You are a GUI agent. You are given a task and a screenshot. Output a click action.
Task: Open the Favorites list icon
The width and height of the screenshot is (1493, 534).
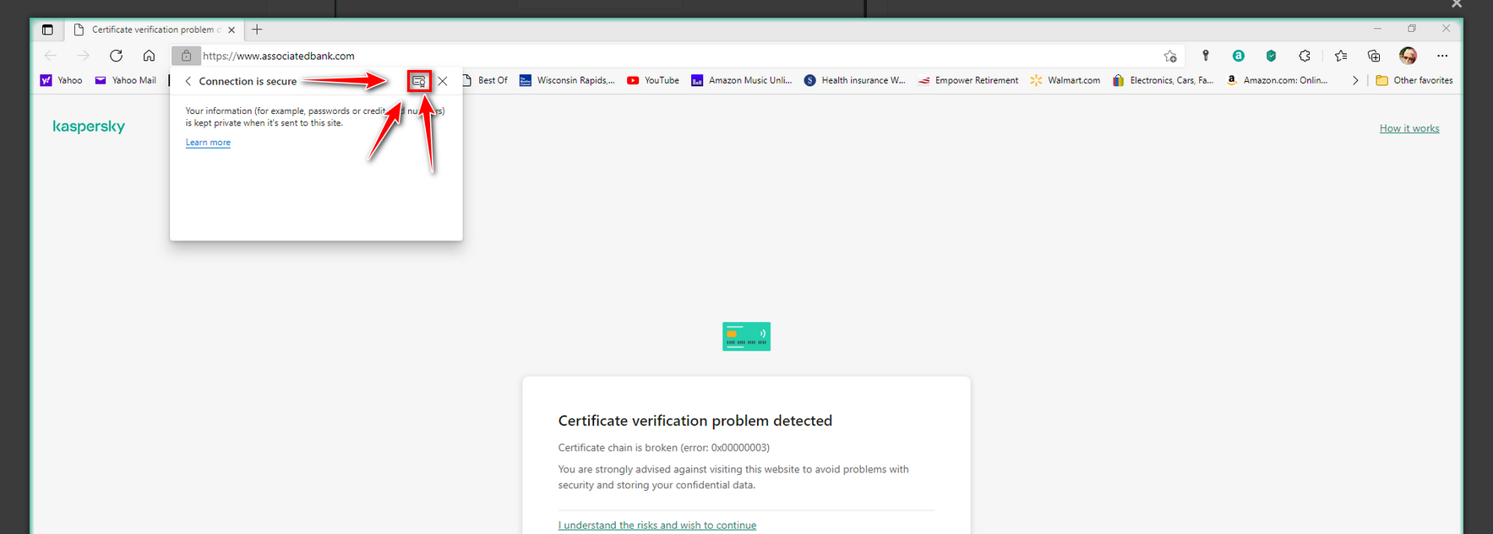(x=1341, y=56)
